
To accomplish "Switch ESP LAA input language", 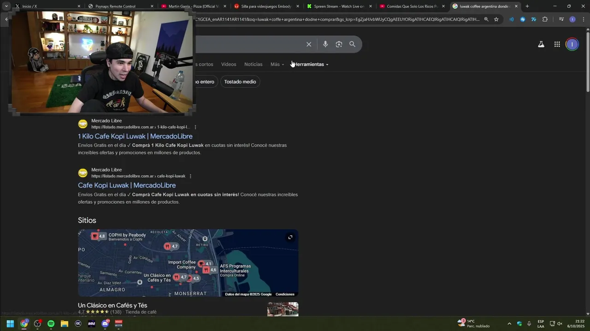I will (541, 324).
